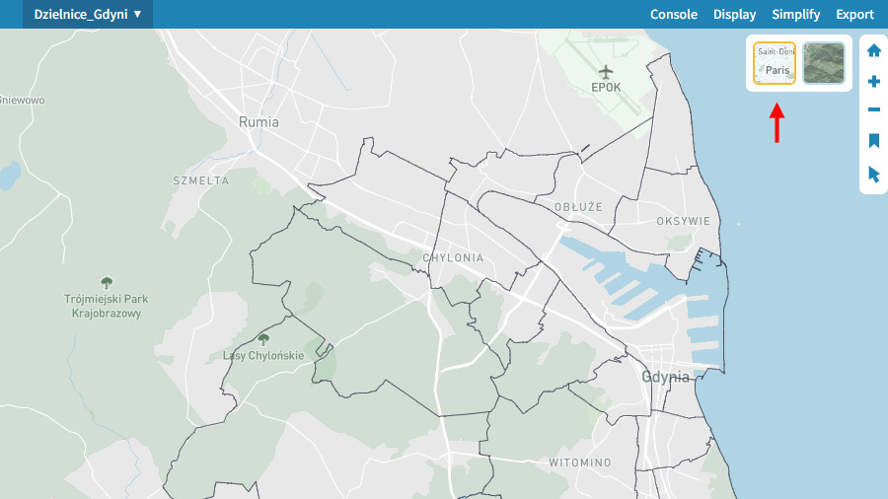Toggle the satellite imagery basemap thumbnail
The height and width of the screenshot is (499, 888).
(823, 63)
